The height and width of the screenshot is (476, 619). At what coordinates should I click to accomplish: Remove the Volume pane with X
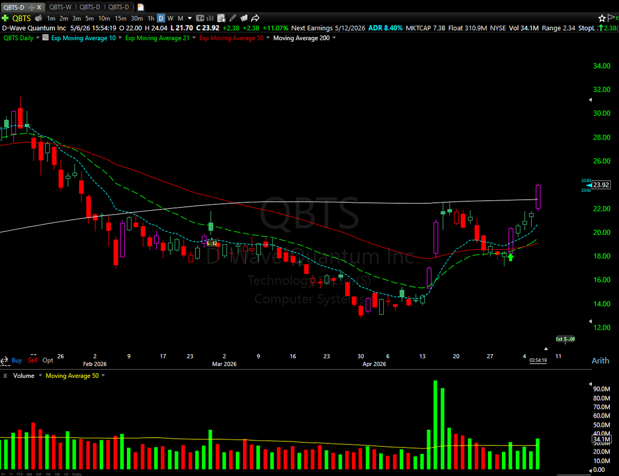5,376
